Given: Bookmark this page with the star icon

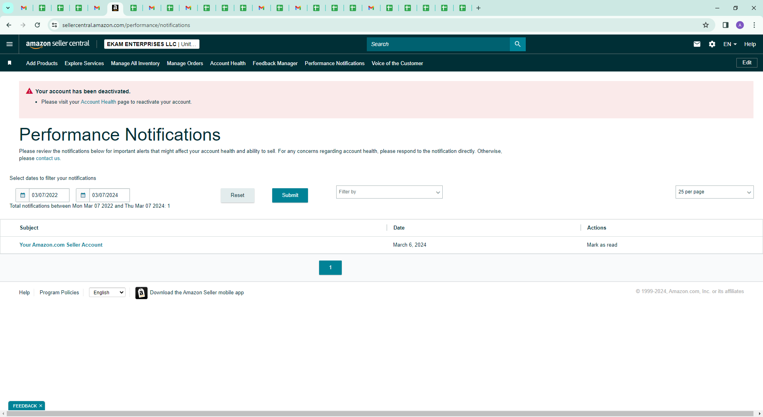Looking at the screenshot, I should [x=706, y=25].
